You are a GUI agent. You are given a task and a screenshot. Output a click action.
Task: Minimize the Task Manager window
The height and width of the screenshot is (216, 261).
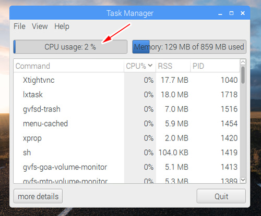coord(220,14)
